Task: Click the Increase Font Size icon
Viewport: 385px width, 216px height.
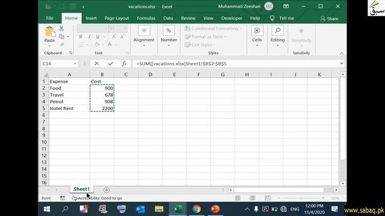Action: (x=114, y=37)
